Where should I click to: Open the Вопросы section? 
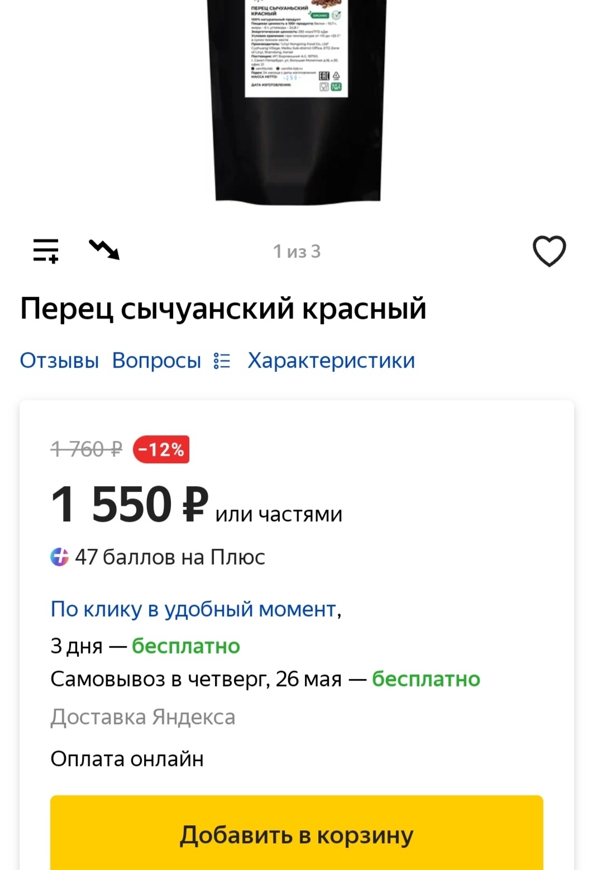(156, 361)
